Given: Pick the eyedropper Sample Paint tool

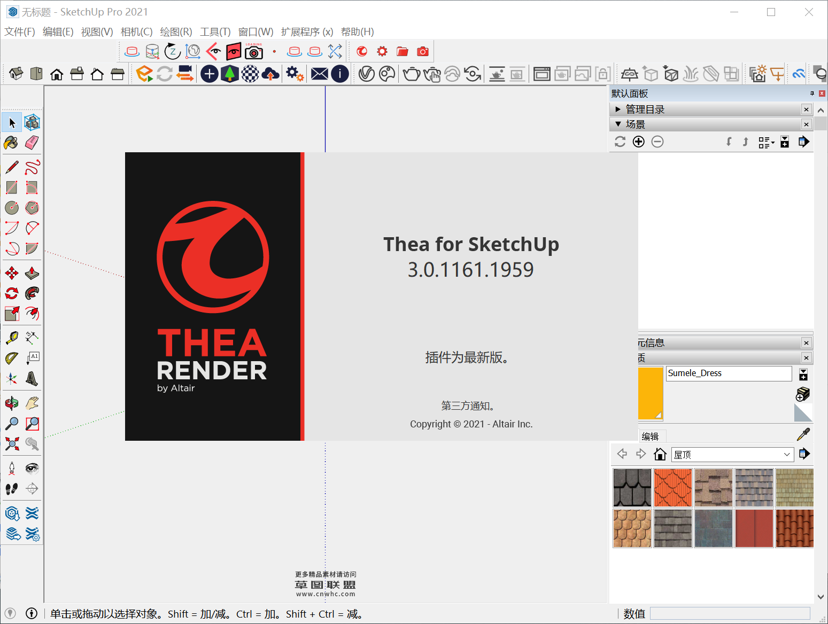Looking at the screenshot, I should click(803, 434).
